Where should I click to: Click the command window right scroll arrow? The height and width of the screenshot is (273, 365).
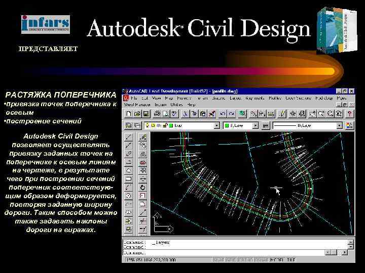pyautogui.click(x=345, y=252)
